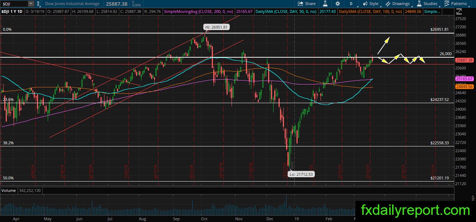
Task: Click the '$26951.81' level price label
Action: click(x=440, y=29)
